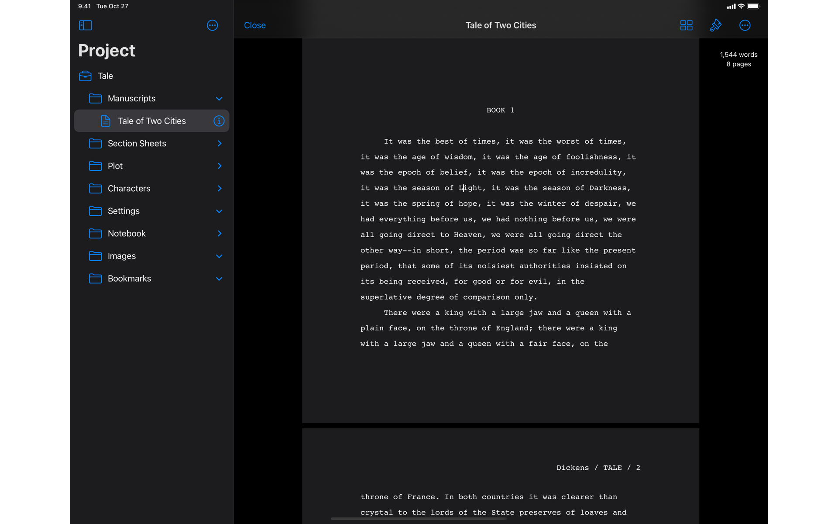
Task: Open the grid layout view icon
Action: (686, 25)
